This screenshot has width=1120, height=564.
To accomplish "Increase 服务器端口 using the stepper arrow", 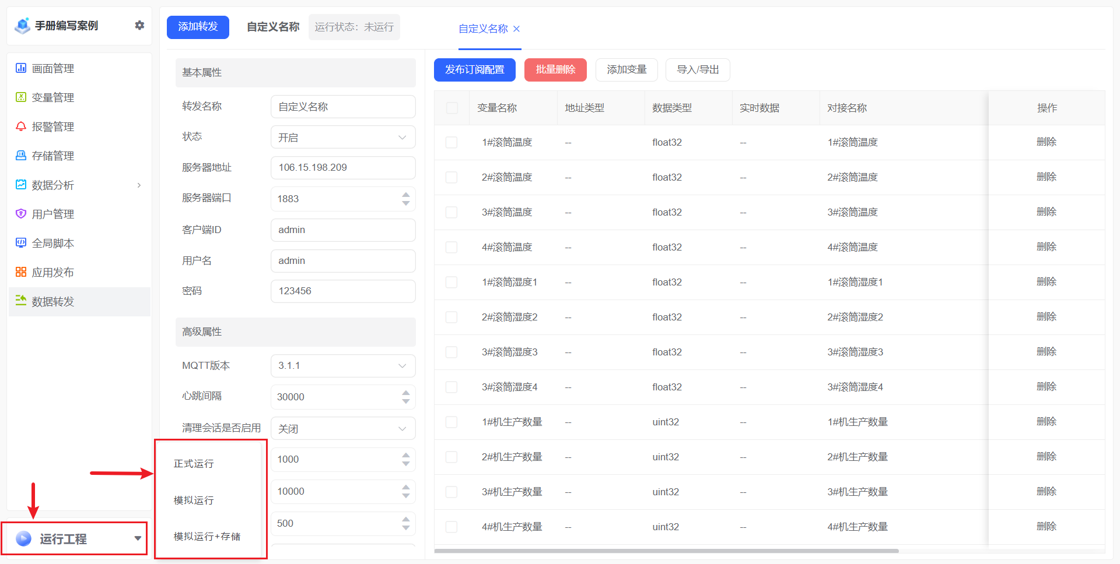I will [x=406, y=195].
